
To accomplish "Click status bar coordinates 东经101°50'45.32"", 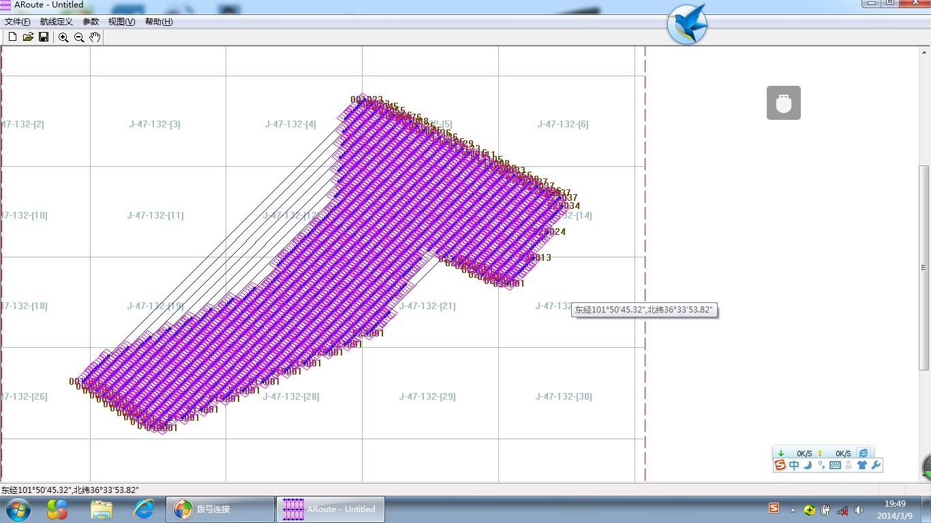I will [x=35, y=490].
